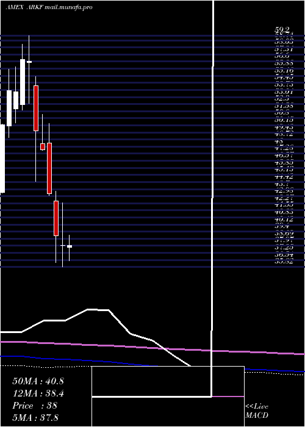The width and height of the screenshot is (305, 427).
Task: Click the Price : 38 value
Action: tap(35, 406)
